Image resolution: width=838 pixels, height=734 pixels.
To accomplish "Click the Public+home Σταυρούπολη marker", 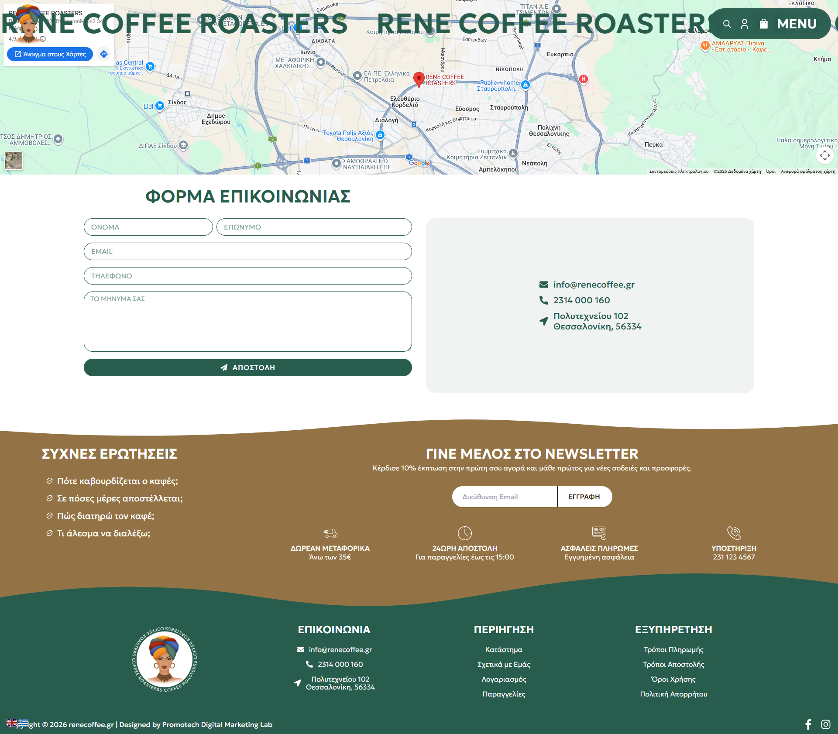I will point(525,85).
